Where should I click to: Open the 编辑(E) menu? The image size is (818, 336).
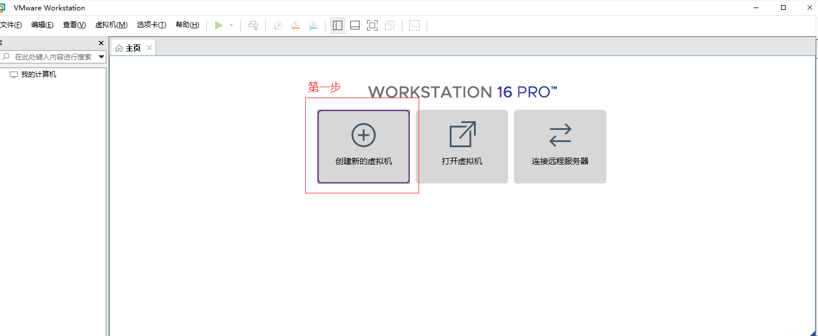[42, 25]
